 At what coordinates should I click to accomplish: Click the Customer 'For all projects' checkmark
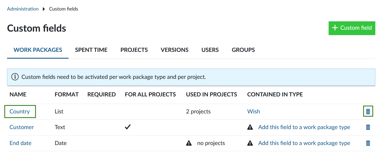[x=128, y=127]
